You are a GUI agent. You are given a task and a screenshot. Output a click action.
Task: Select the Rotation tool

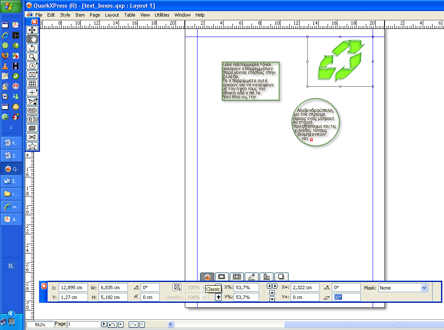[x=32, y=48]
